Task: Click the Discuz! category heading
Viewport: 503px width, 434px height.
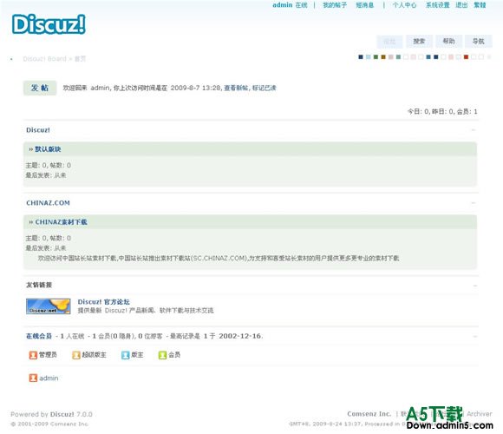Action: point(38,130)
